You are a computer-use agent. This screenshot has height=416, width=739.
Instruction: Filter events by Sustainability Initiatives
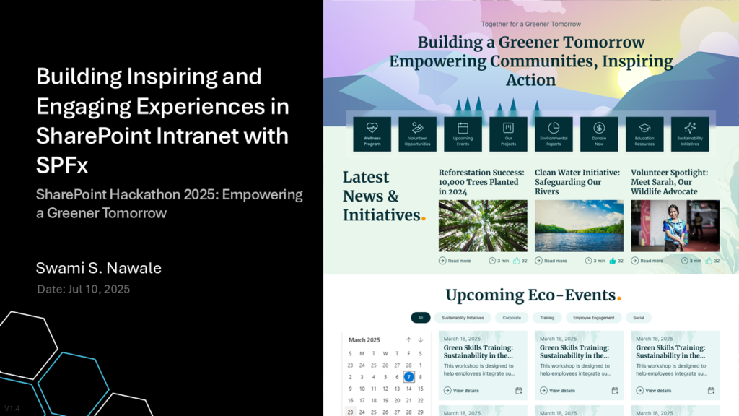click(463, 318)
